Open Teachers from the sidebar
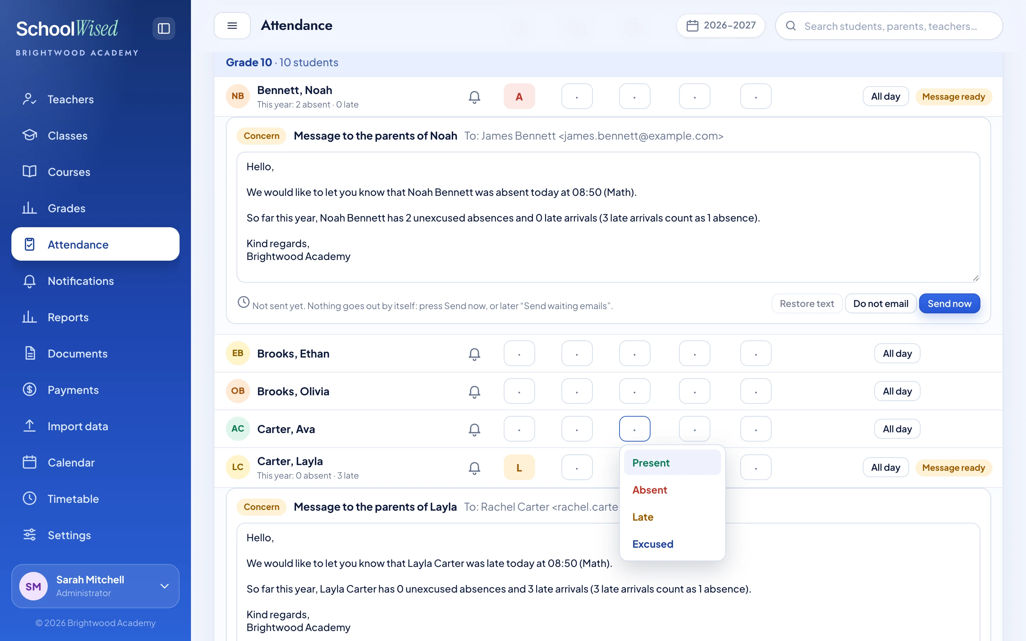Screen dimensions: 1026x641 [x=95, y=99]
